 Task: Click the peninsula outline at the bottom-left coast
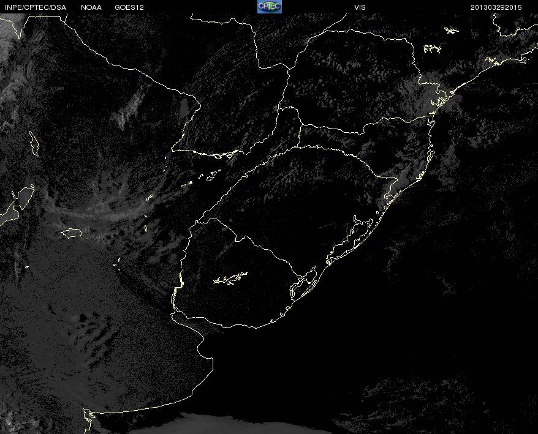[x=89, y=420]
